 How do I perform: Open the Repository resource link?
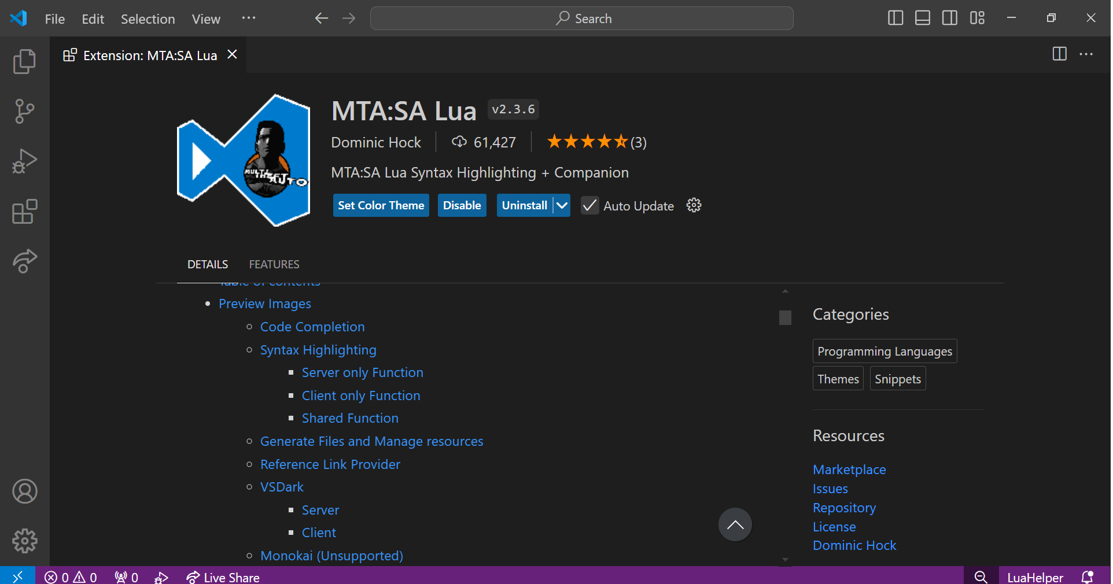[x=844, y=508]
